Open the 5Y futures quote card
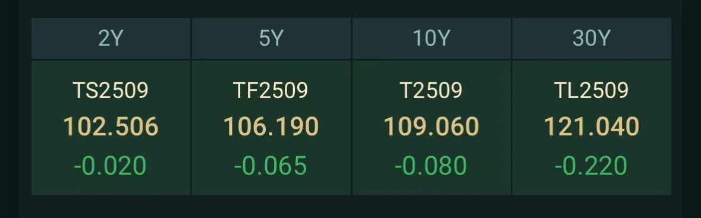Image resolution: width=701 pixels, height=218 pixels. pos(271,128)
